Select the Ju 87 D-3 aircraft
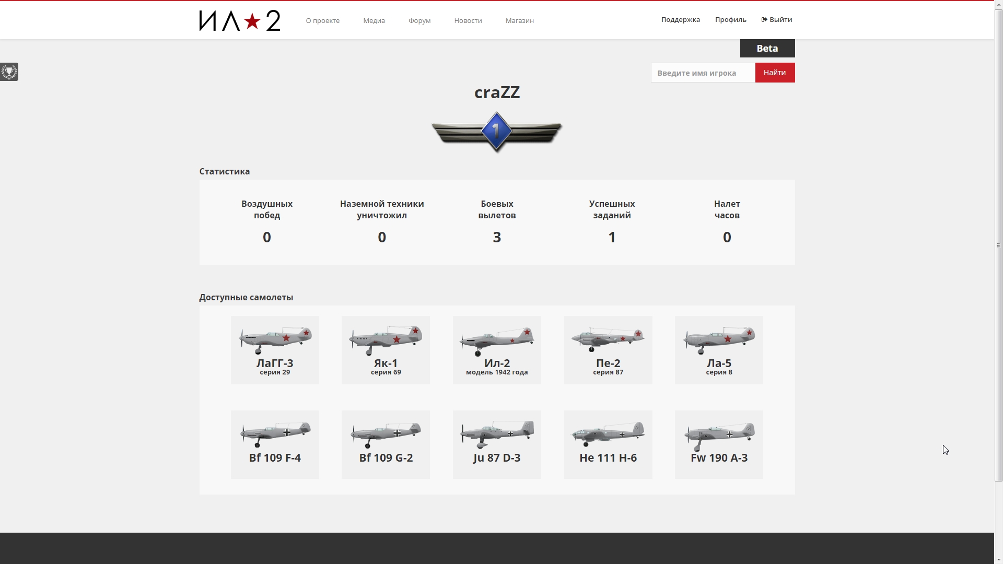The height and width of the screenshot is (564, 1003). 497,444
